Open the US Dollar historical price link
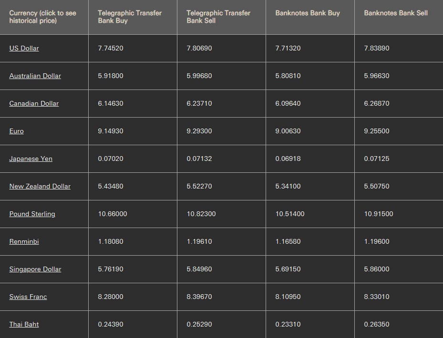Screen dimensions: 443x338 24,48
